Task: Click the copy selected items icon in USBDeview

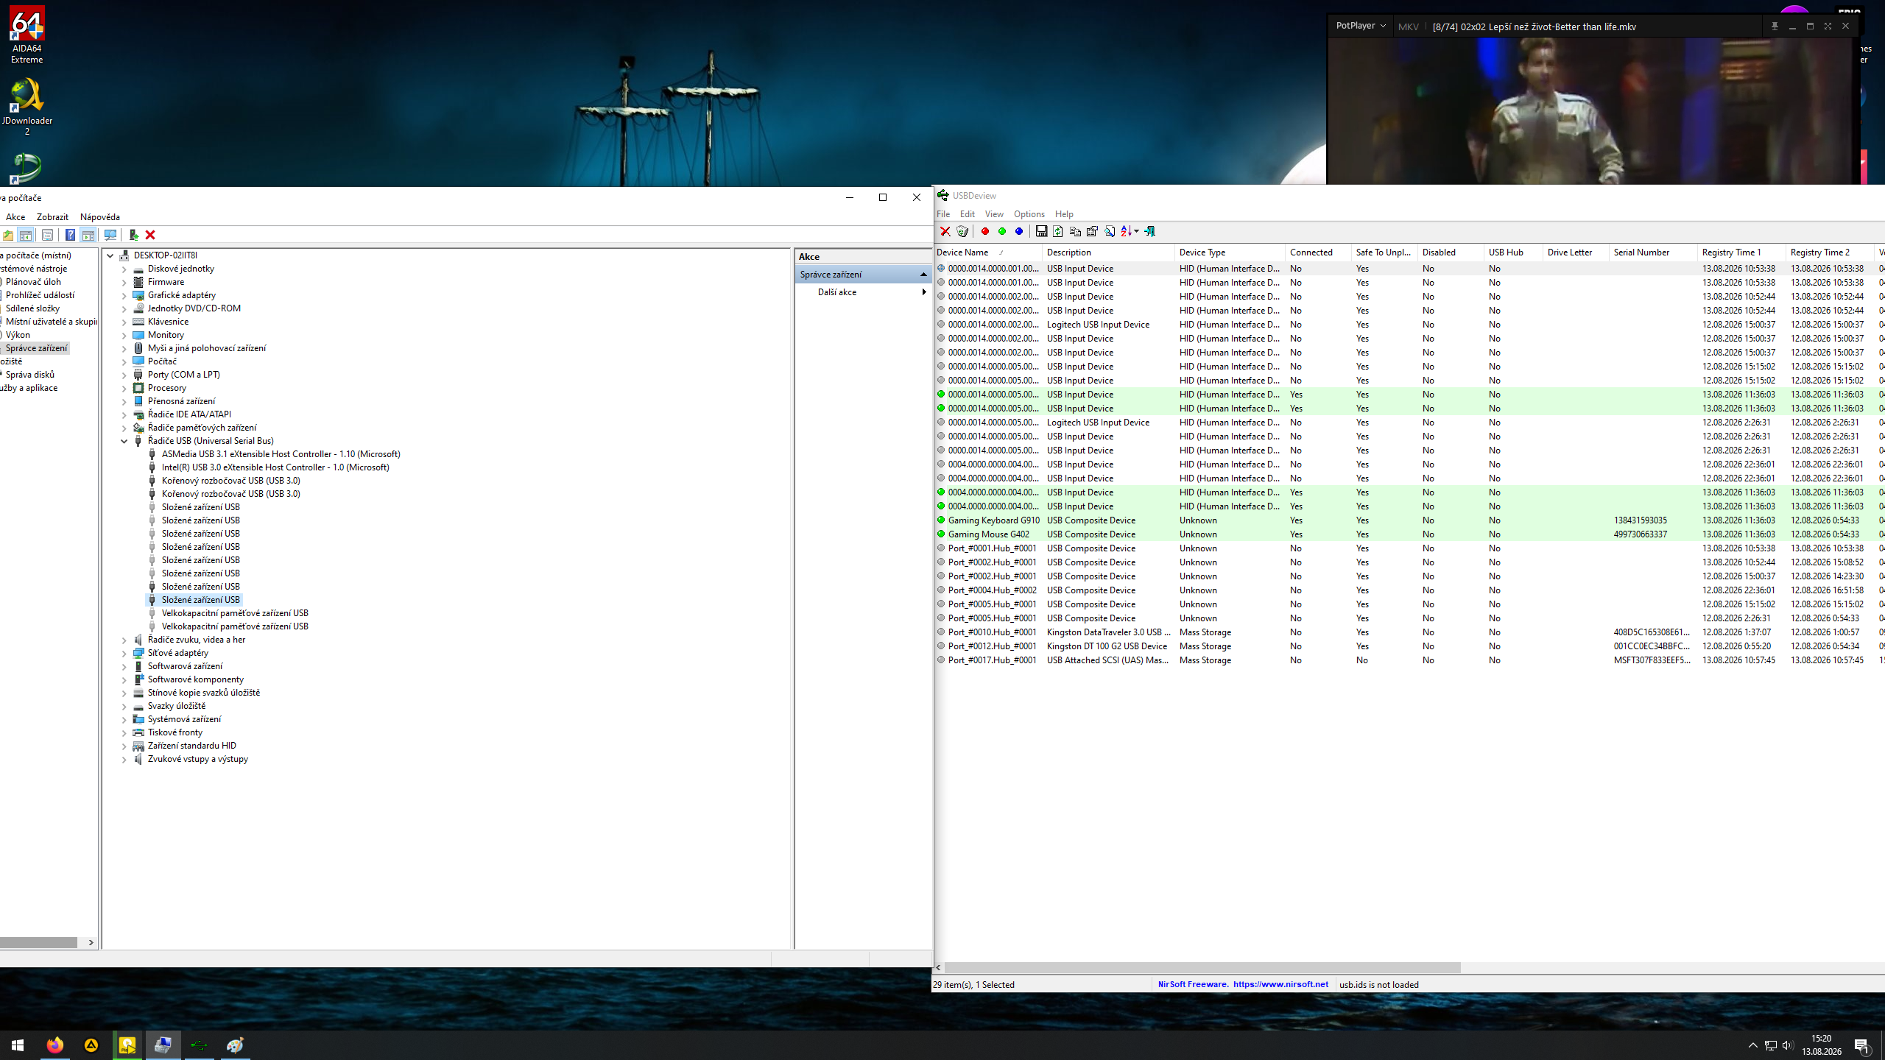Action: tap(1075, 231)
